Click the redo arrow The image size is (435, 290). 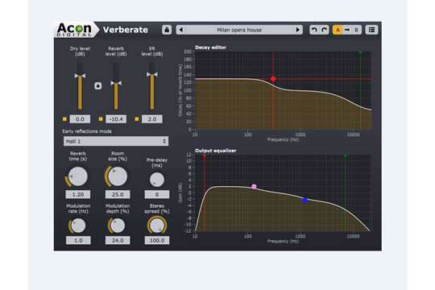click(x=324, y=30)
